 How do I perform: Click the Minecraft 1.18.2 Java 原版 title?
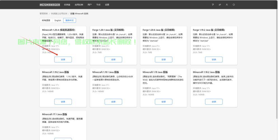(x=206, y=72)
